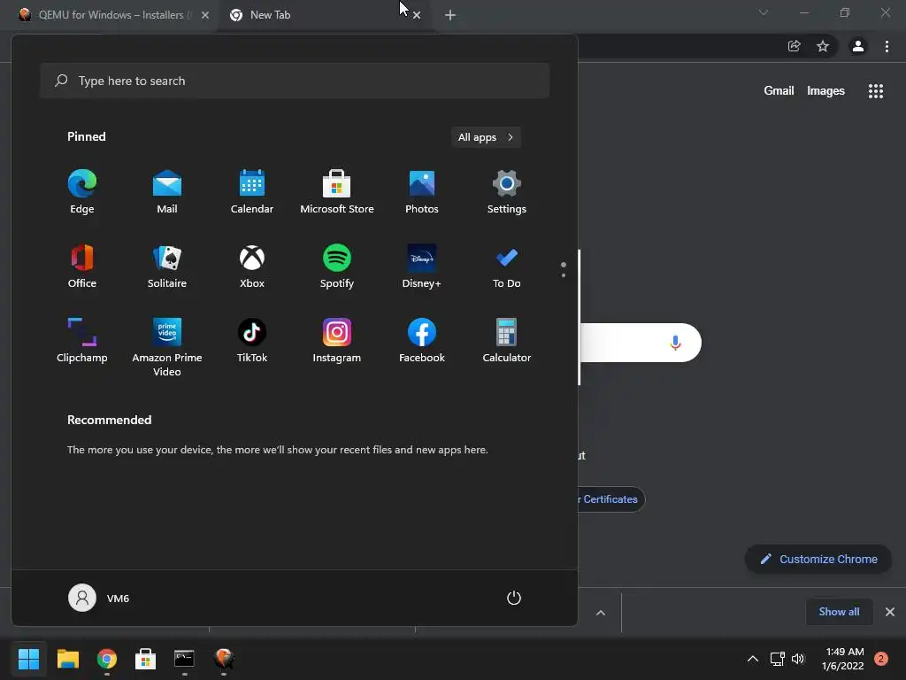This screenshot has height=680, width=906.
Task: Open Solitaire from pinned apps
Action: tap(167, 266)
